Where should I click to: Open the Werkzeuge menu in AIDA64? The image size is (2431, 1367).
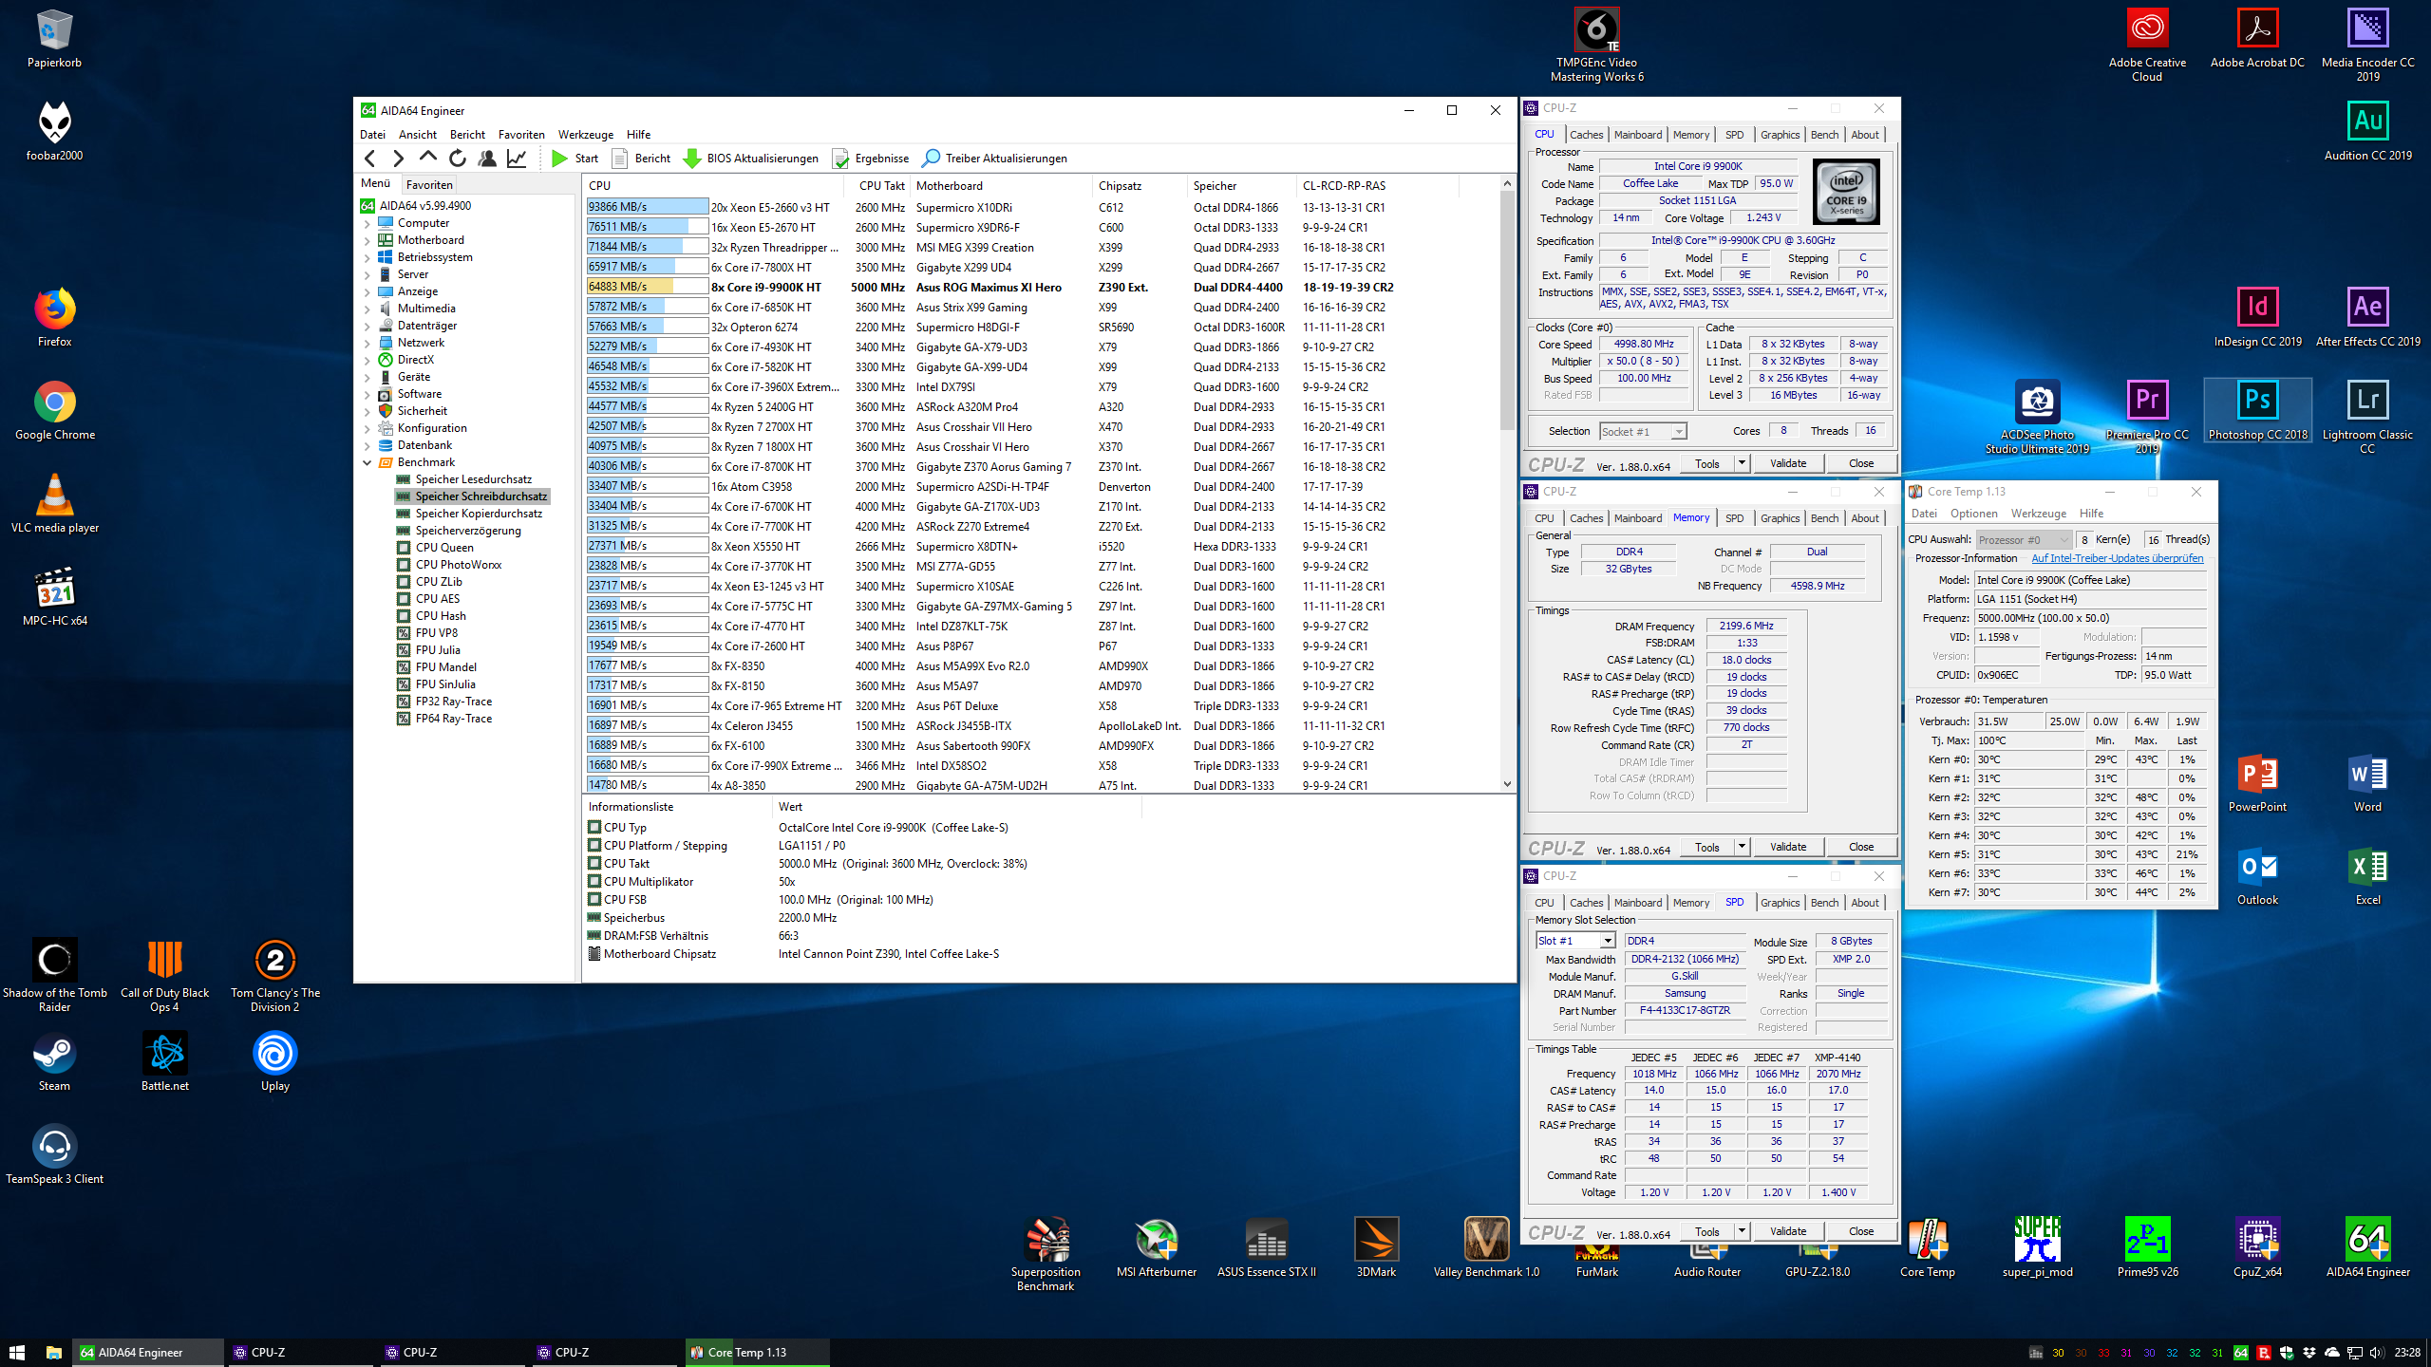585,135
